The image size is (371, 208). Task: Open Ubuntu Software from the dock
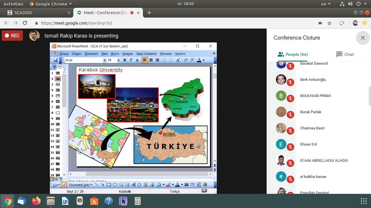coord(94,201)
